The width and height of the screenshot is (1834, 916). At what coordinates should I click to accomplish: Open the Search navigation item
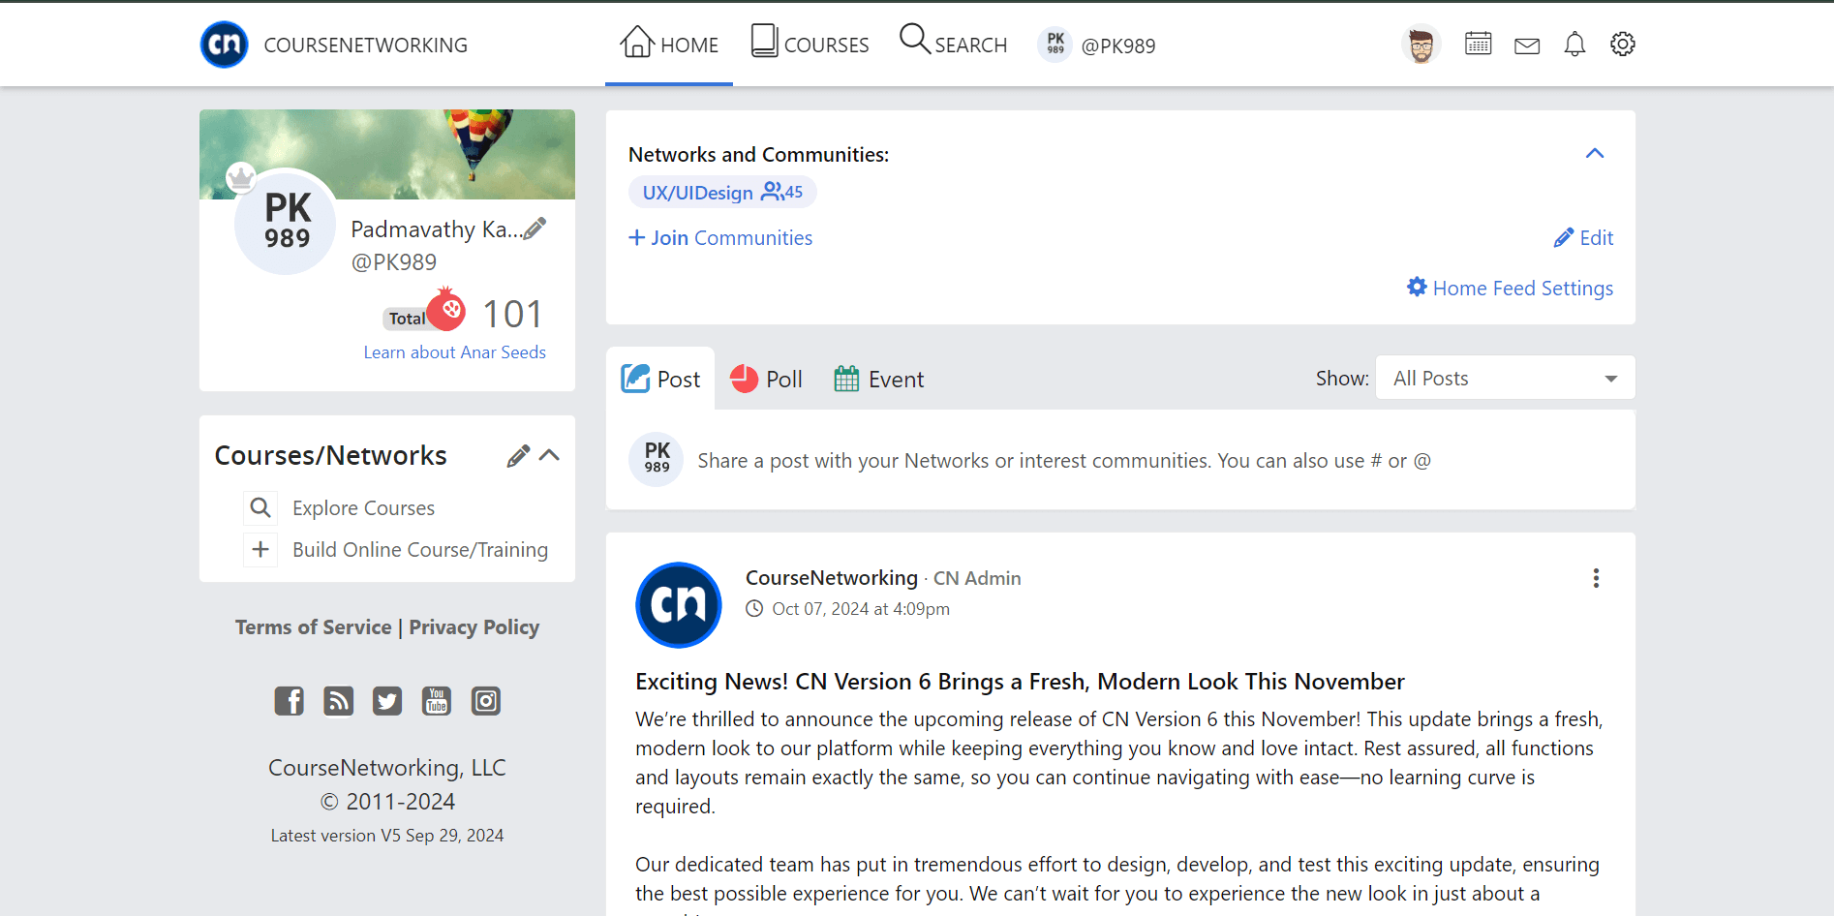tap(953, 44)
